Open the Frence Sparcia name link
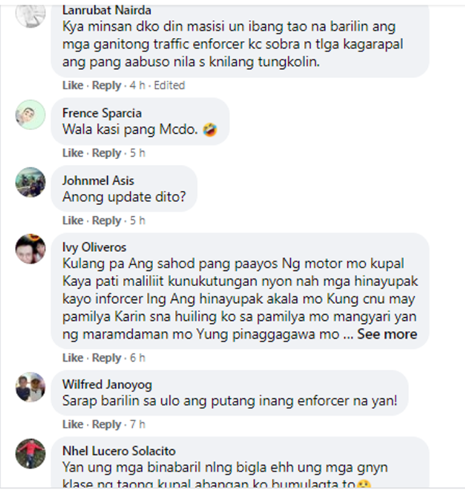Viewport: 465px width, 495px height. pyautogui.click(x=102, y=113)
